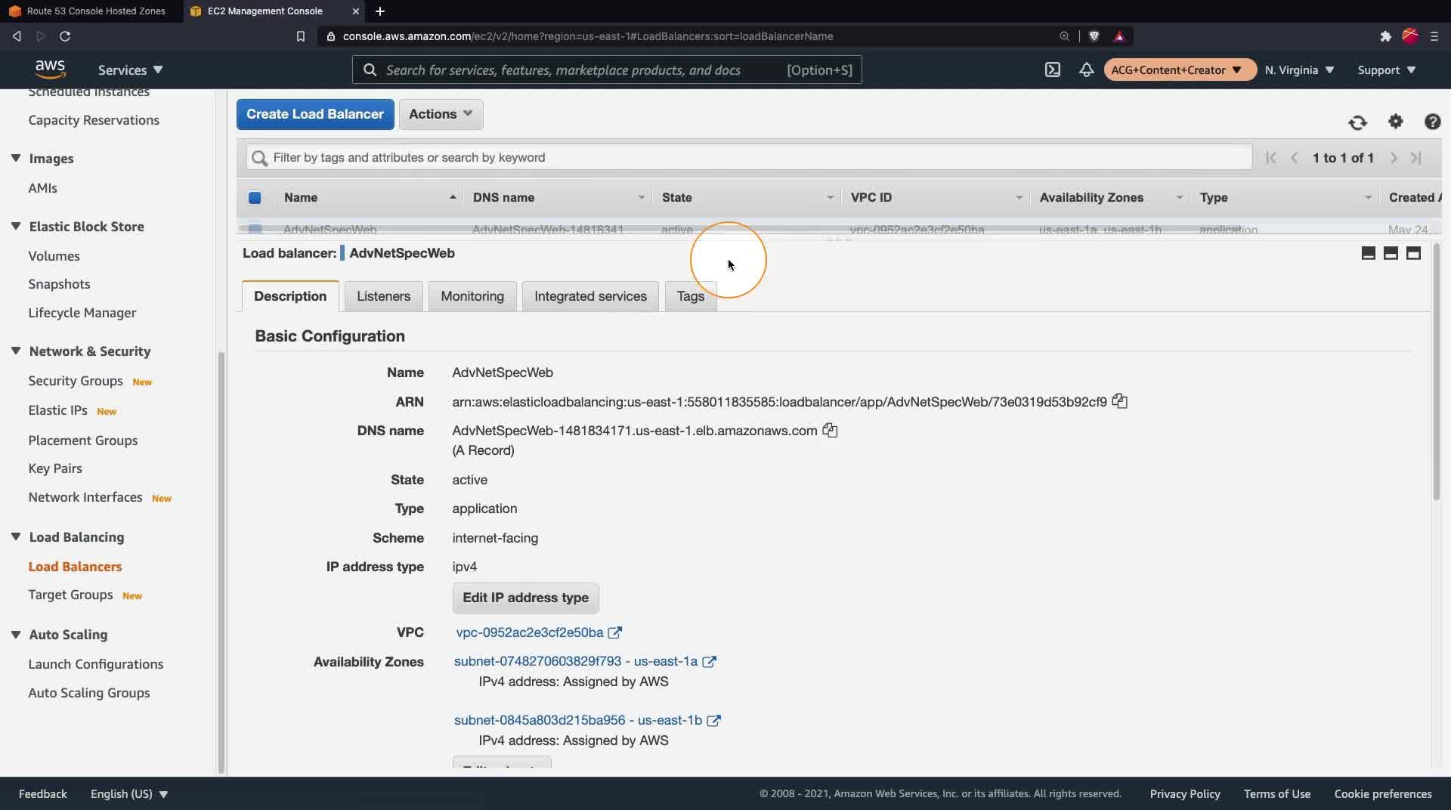Screen dimensions: 1451x810
Task: Open Auto Scaling Groups in sidebar
Action: (89, 693)
